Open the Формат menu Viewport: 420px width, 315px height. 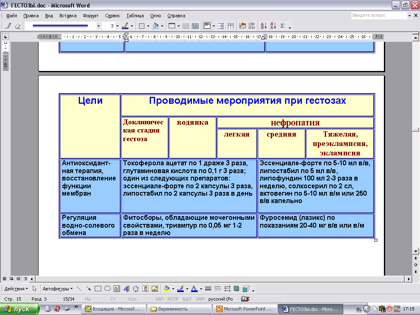tap(91, 16)
